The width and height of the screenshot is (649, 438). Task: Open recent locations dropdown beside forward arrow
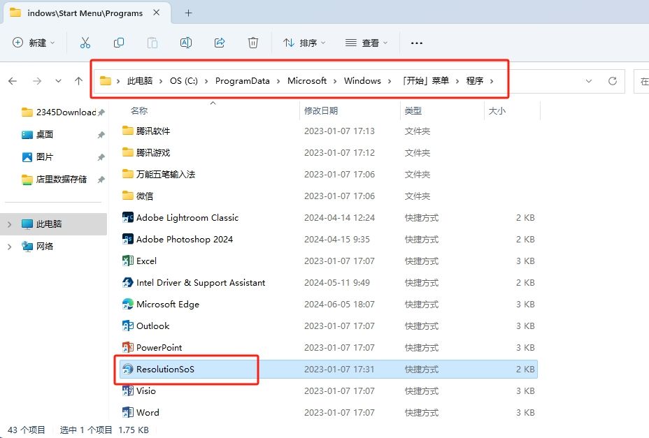click(58, 81)
